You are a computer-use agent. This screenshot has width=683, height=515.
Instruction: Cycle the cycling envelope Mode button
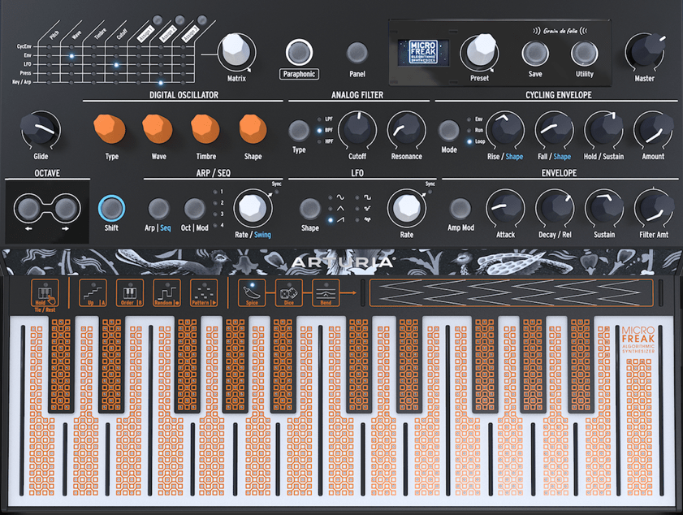pyautogui.click(x=447, y=130)
